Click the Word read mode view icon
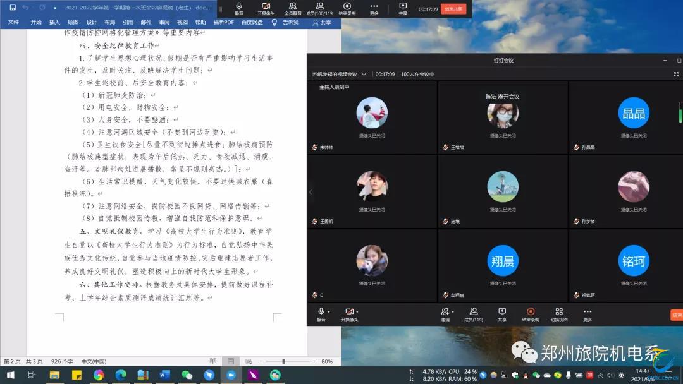The image size is (683, 384). (213, 361)
